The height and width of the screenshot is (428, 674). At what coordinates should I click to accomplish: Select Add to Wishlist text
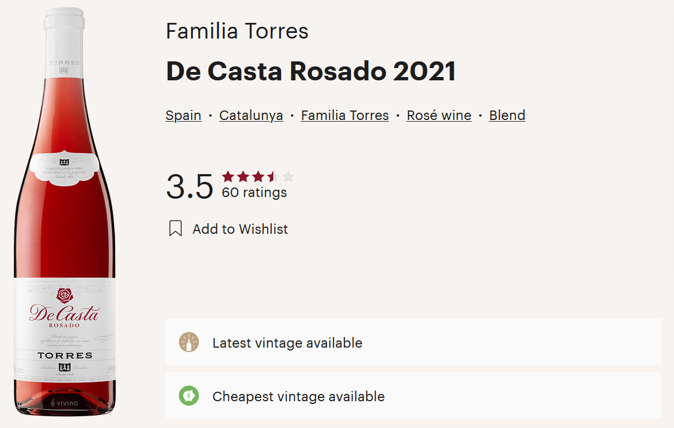tap(240, 229)
